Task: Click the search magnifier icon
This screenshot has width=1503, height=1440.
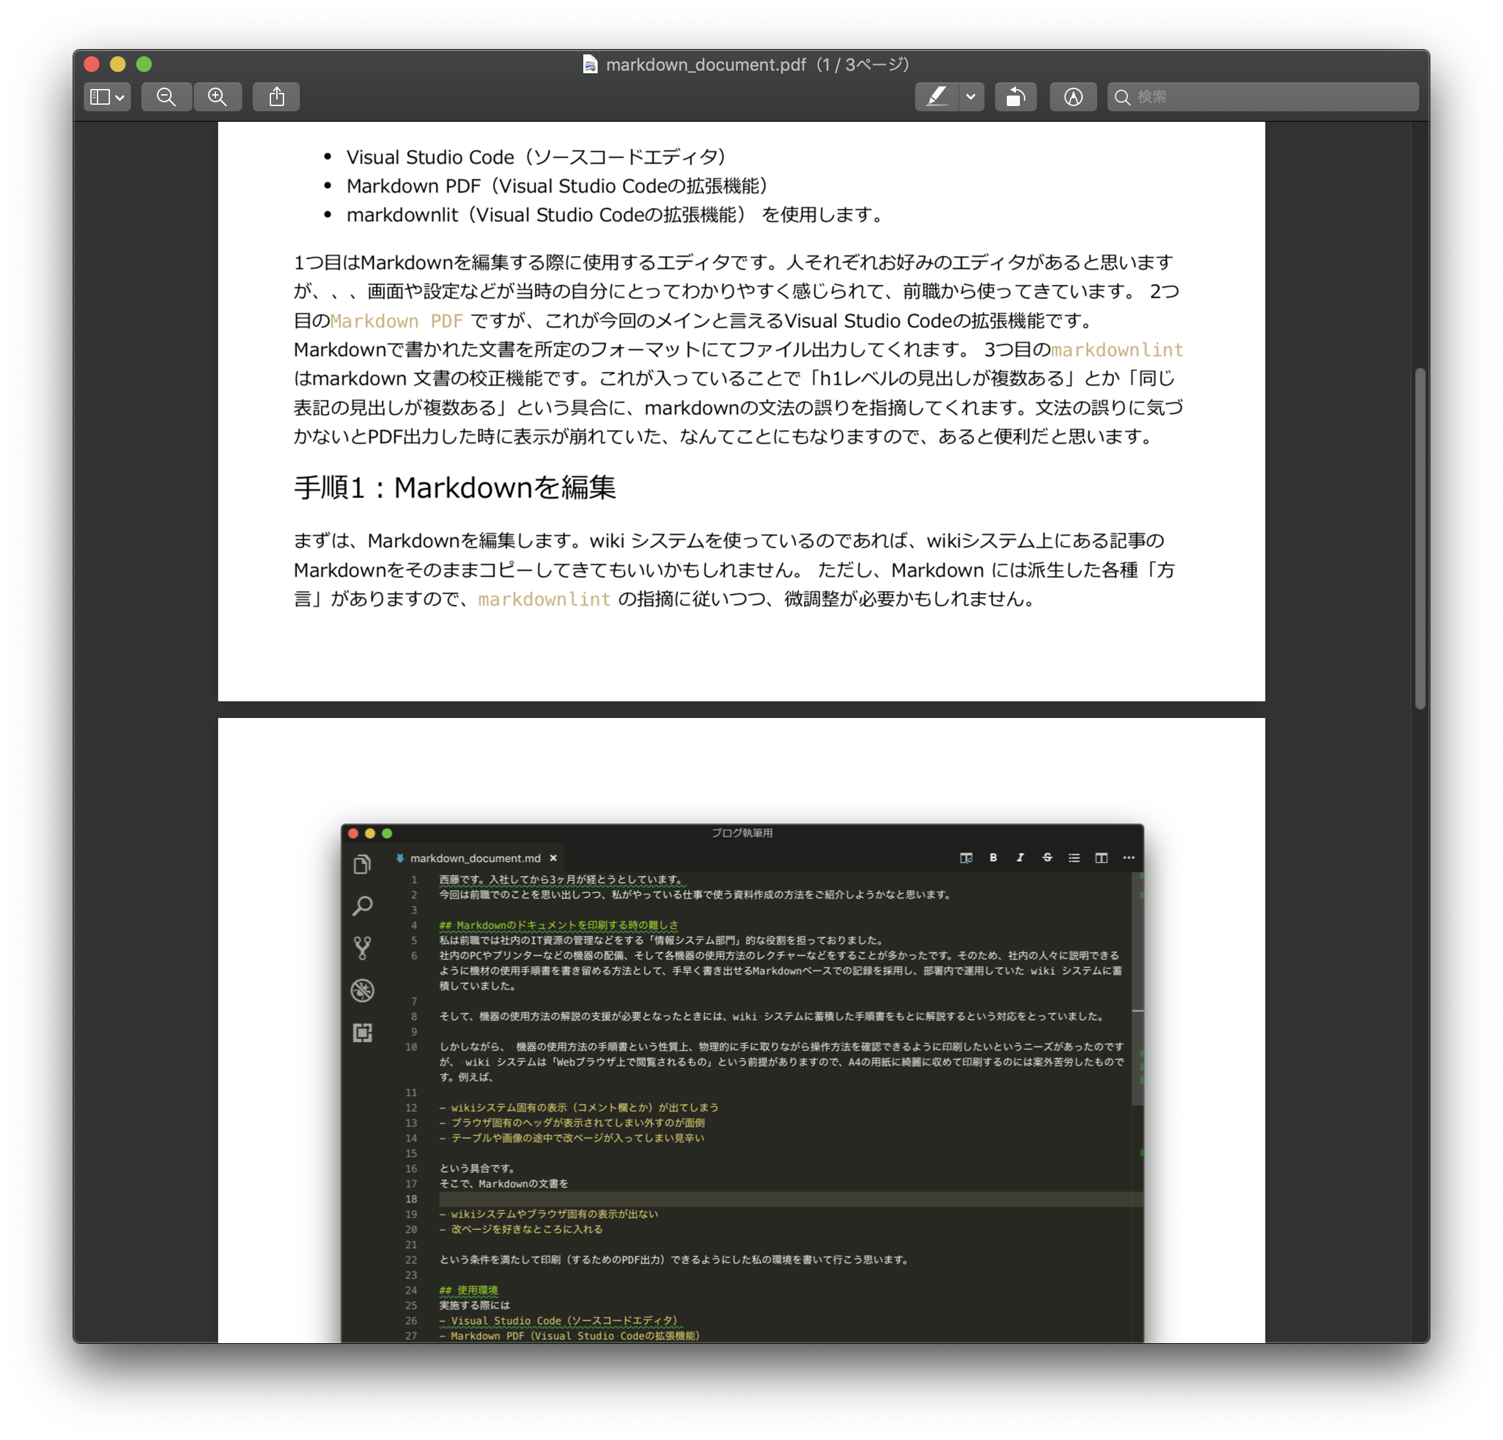Action: coord(1122,98)
